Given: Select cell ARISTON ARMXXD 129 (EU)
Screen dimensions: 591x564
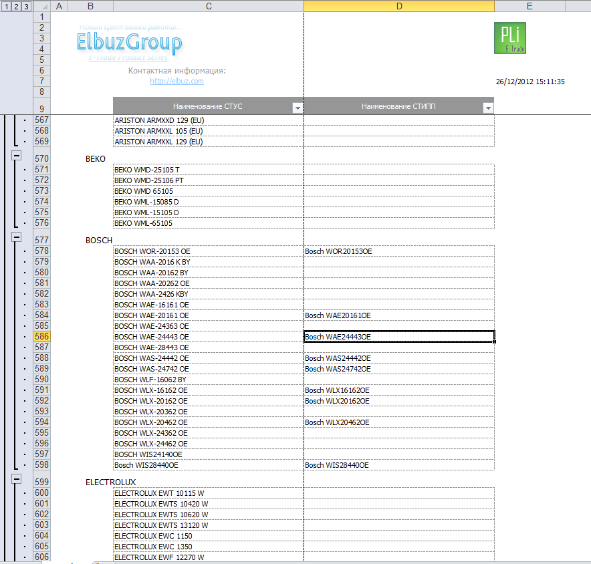Looking at the screenshot, I should click(x=209, y=120).
